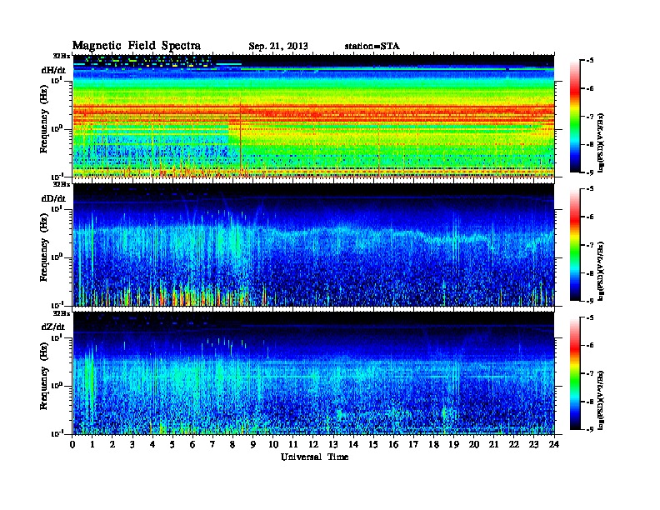Click the hour '3' tick label on time axis
The image size is (660, 510).
point(132,444)
